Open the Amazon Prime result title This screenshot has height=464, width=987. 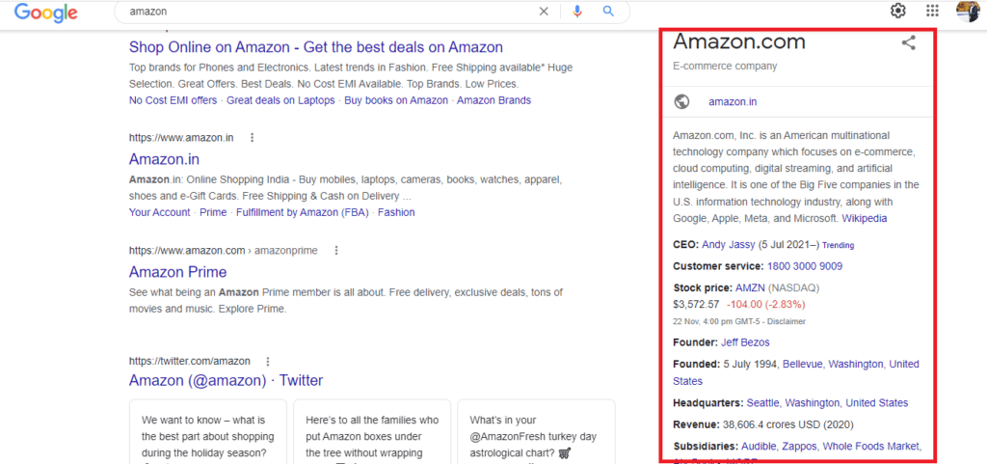pyautogui.click(x=177, y=272)
